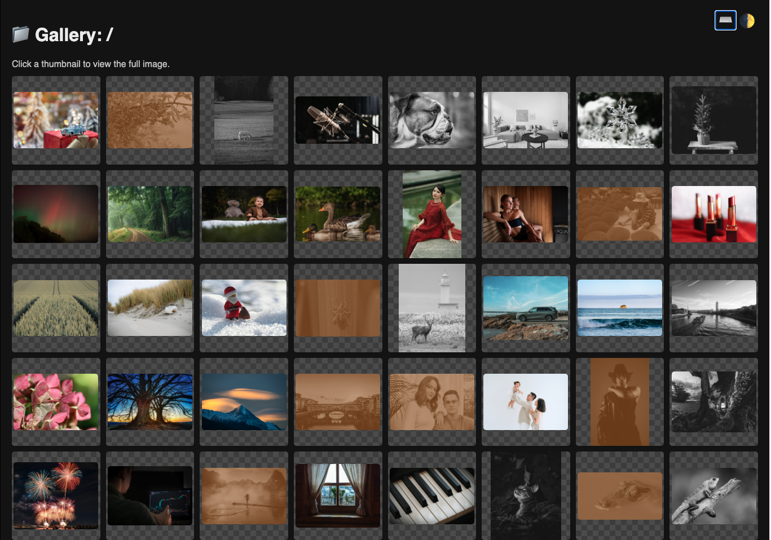Viewport: 771px width, 540px height.
Task: Select the crashing ocean wave thumbnail
Action: 619,308
